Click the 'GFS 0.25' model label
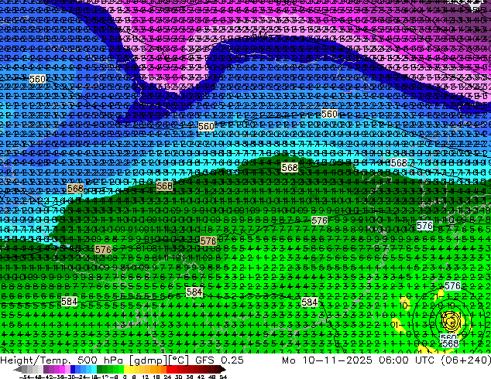The image size is (491, 379). tap(219, 360)
